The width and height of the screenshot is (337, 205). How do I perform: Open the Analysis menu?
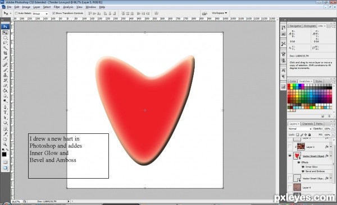[x=68, y=7]
